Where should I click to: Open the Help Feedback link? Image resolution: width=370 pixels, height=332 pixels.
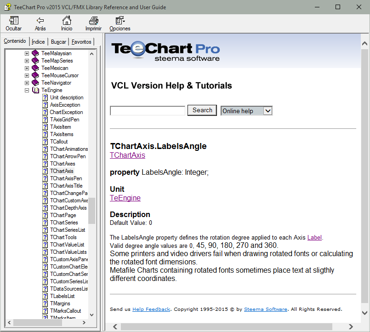pos(151,309)
